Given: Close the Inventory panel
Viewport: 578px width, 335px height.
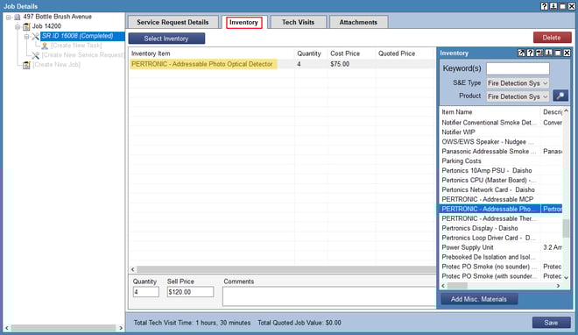Looking at the screenshot, I should [x=567, y=53].
